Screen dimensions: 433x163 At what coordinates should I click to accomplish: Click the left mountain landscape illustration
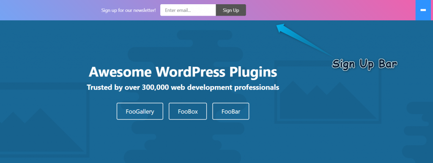41,130
